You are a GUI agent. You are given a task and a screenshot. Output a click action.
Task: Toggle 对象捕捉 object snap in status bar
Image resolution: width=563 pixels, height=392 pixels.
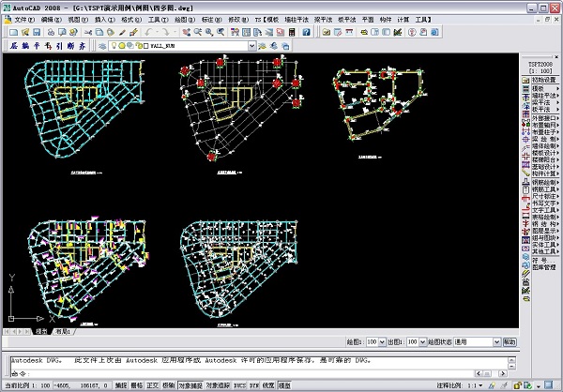point(190,385)
